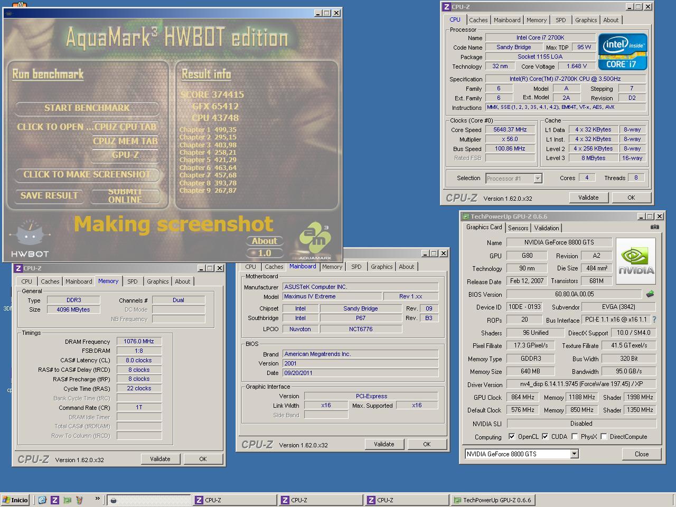Launch CPU-Z from the quick launch bar

54,500
